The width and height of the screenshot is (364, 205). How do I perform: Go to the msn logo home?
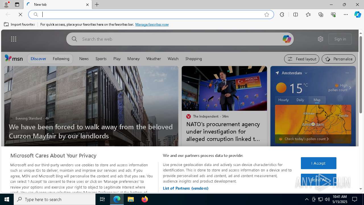pos(14,58)
